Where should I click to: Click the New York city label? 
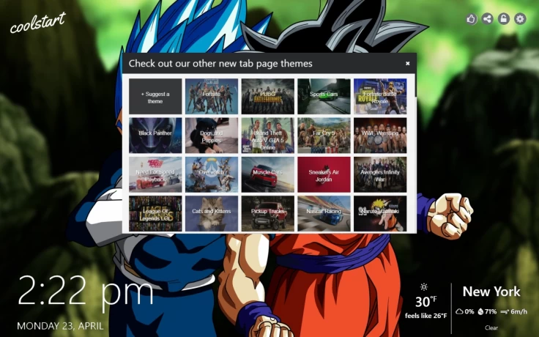491,292
